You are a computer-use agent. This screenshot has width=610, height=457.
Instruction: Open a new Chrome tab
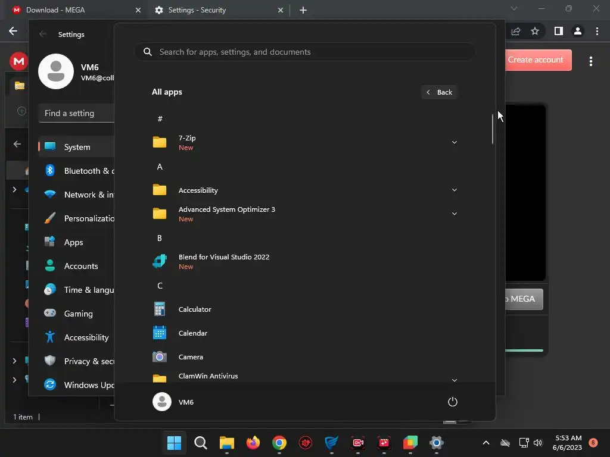303,10
